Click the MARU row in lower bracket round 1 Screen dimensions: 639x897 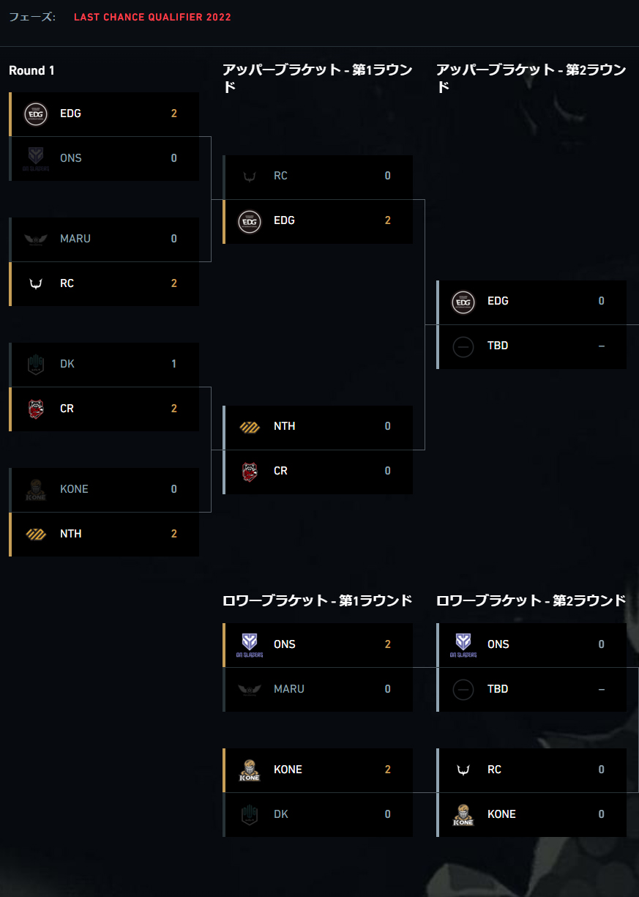(318, 689)
